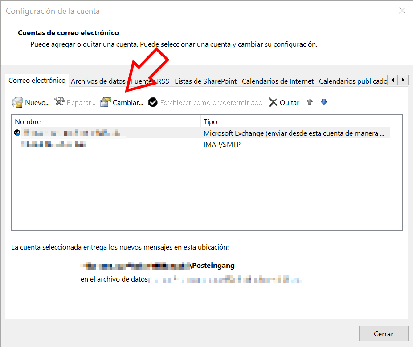This screenshot has width=413, height=347.
Task: Click the Reparar tools icon
Action: click(60, 101)
